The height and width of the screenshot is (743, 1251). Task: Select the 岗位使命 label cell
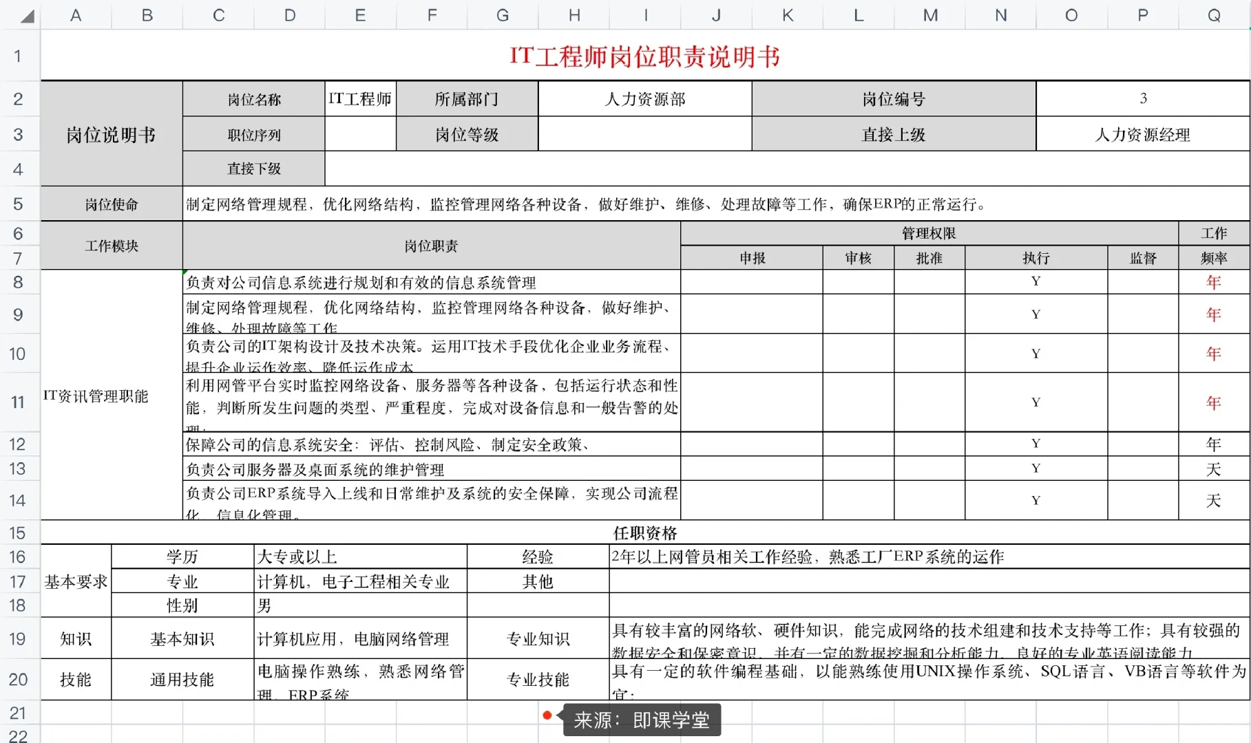coord(111,204)
